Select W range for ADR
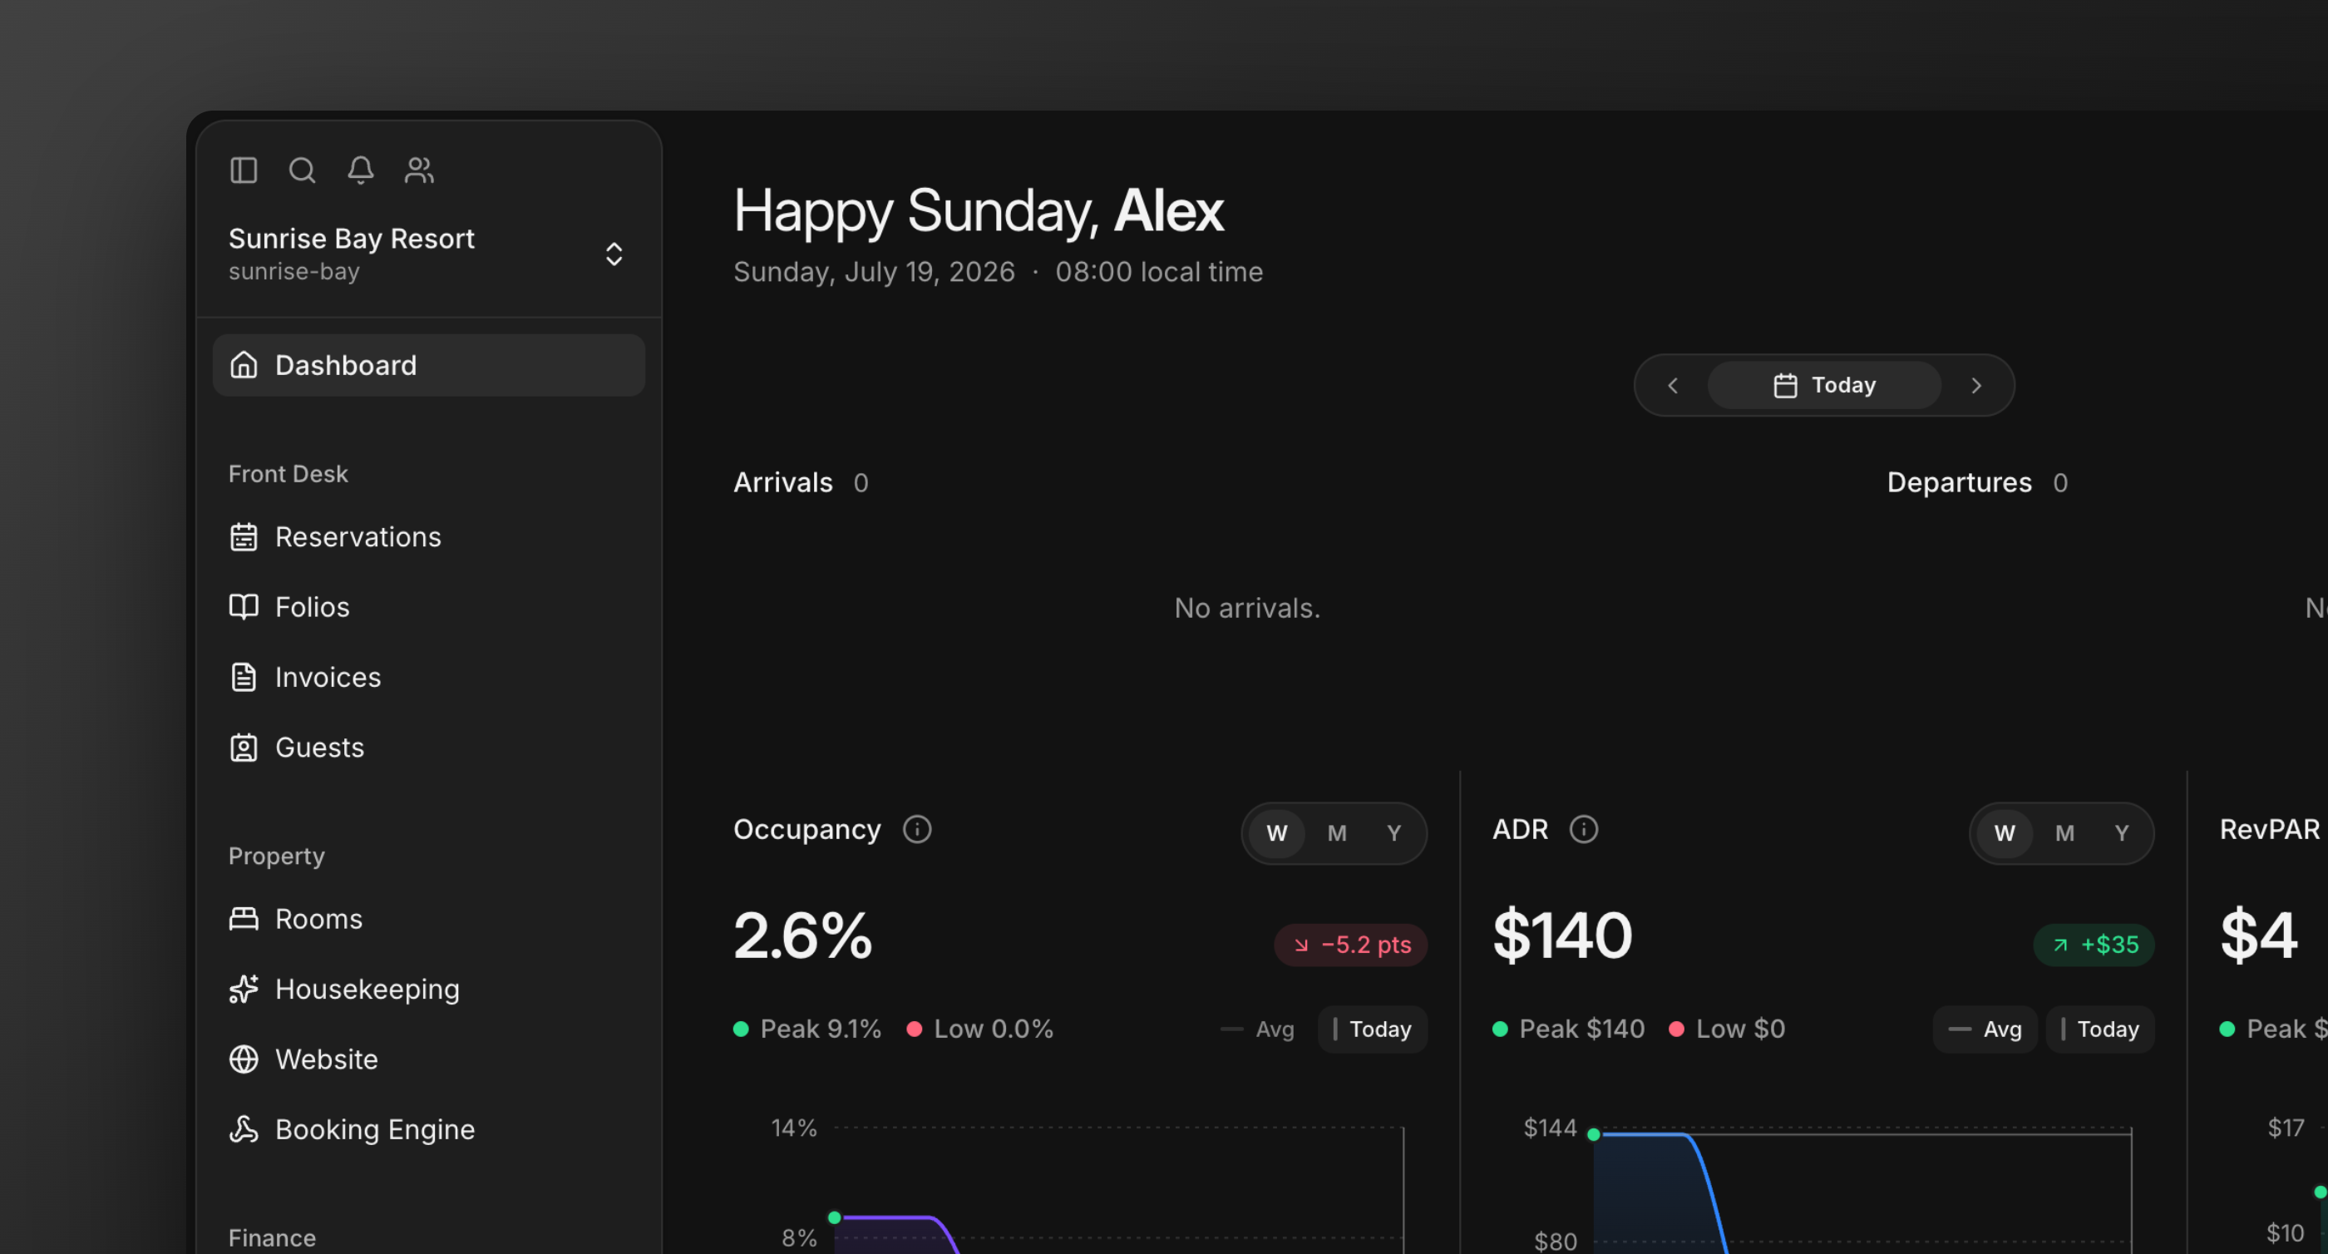Viewport: 2328px width, 1254px height. (2005, 833)
